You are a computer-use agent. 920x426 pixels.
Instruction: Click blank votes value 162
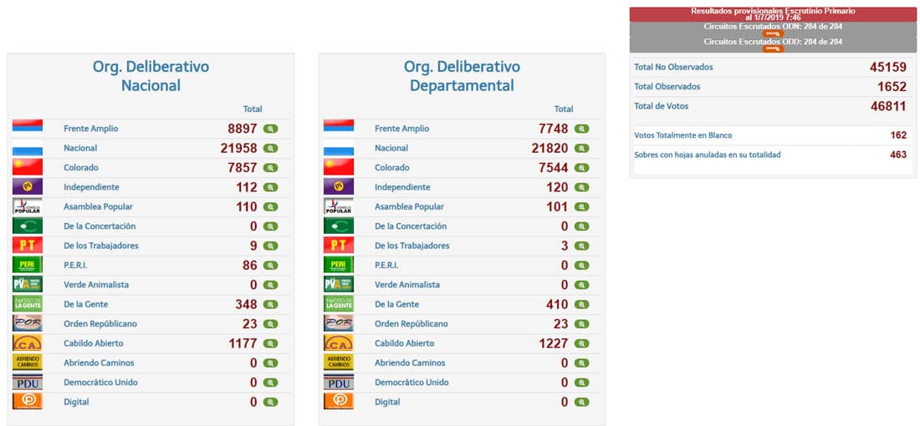pyautogui.click(x=898, y=135)
